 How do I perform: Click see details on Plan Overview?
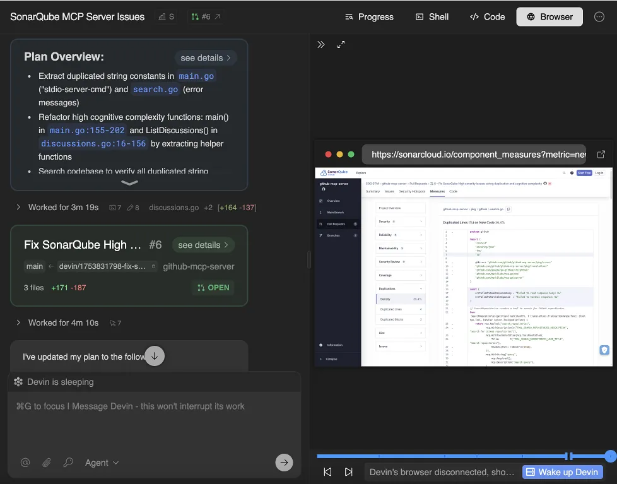coord(206,58)
